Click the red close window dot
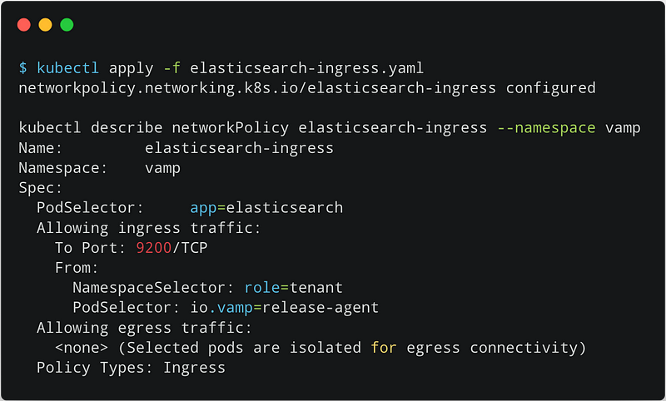The image size is (666, 401). [x=24, y=25]
